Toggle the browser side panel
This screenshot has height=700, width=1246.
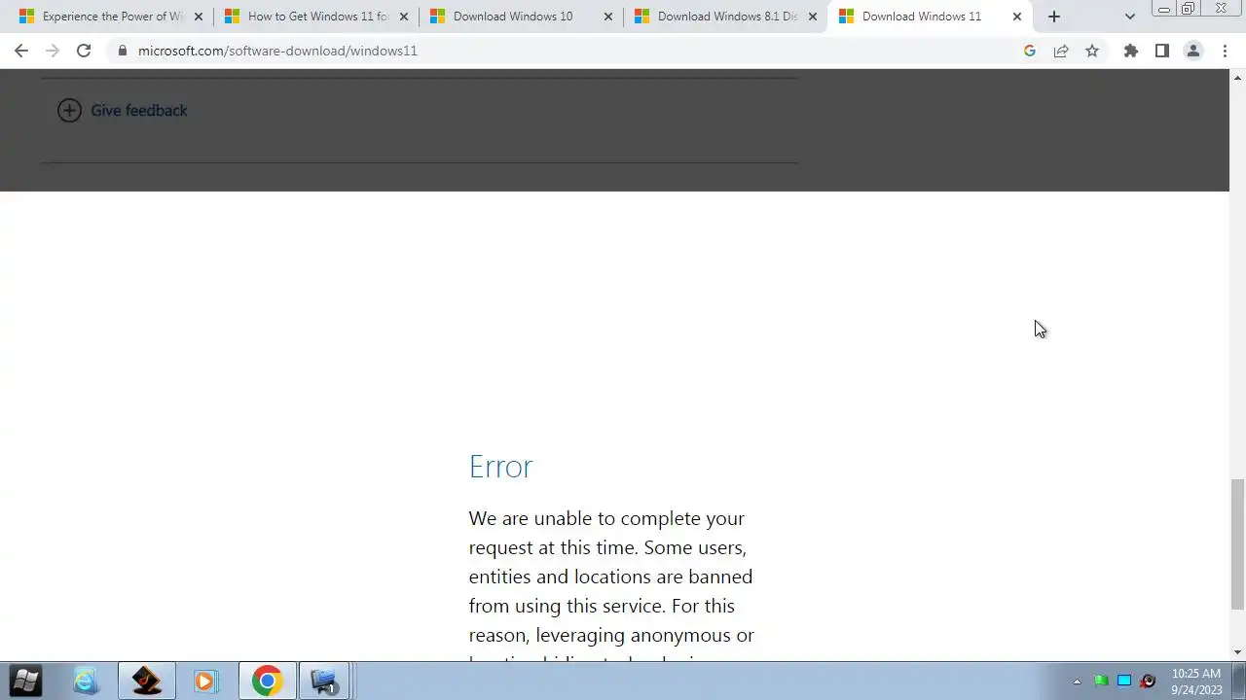pyautogui.click(x=1162, y=51)
